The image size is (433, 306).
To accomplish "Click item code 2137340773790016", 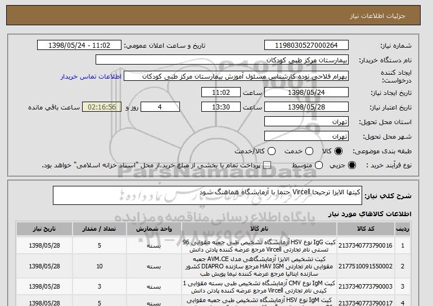I will point(366,245).
